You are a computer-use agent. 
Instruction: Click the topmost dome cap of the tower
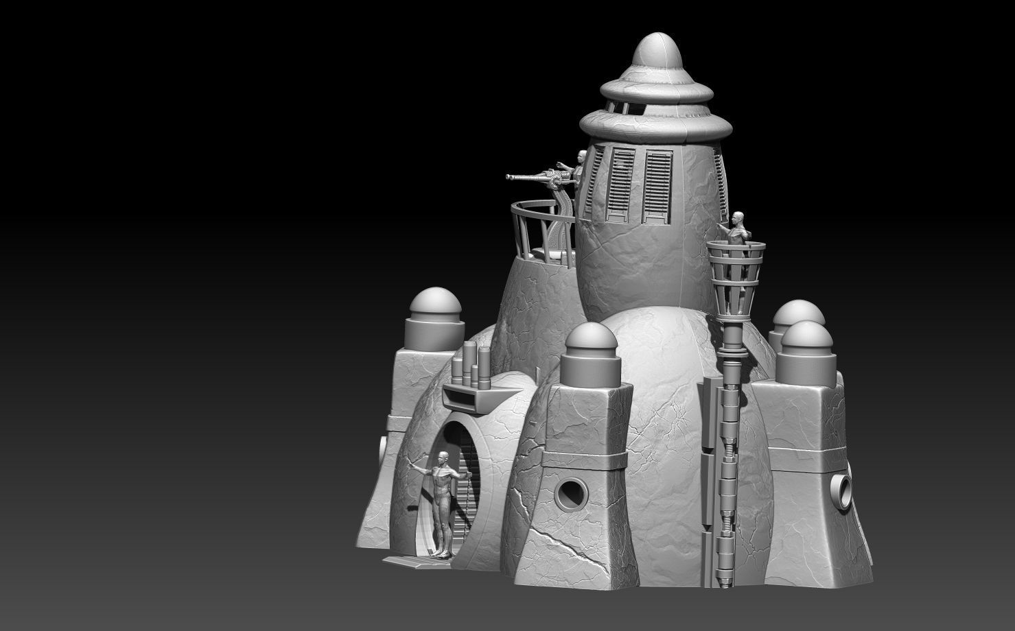(x=657, y=51)
